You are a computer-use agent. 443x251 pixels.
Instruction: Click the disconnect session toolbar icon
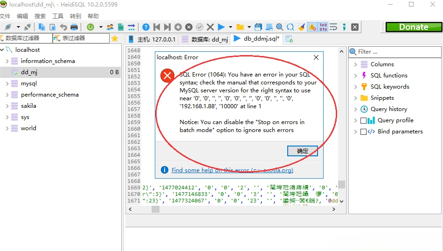[x=28, y=27]
